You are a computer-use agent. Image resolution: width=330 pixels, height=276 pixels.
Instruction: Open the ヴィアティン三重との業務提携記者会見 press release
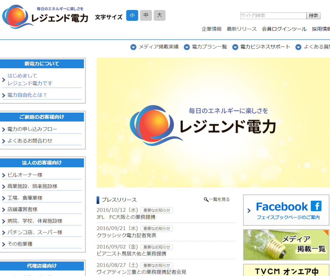pyautogui.click(x=141, y=272)
